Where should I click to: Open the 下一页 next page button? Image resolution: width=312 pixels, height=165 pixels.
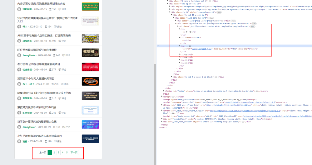(x=74, y=153)
